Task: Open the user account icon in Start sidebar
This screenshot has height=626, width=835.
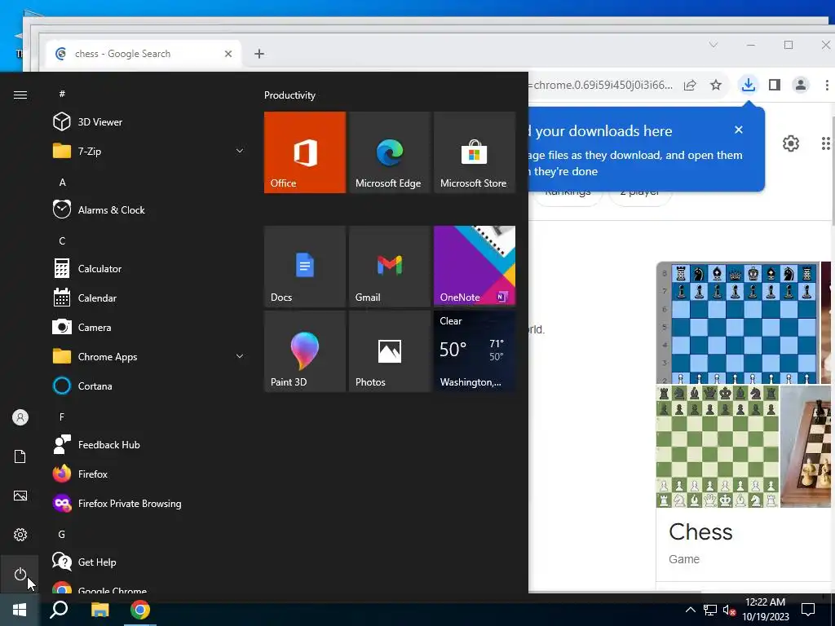Action: pyautogui.click(x=20, y=417)
